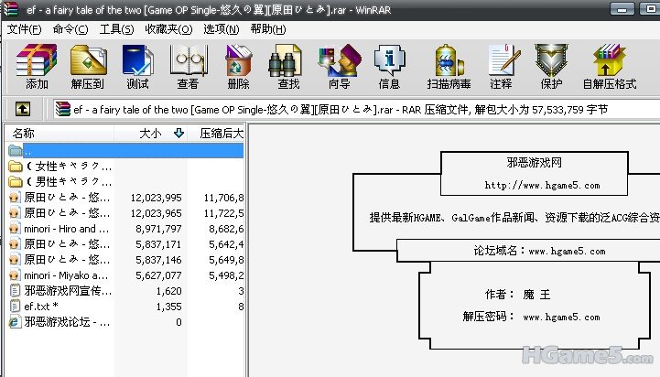Click the 添加 (Add) toolbar icon
The width and height of the screenshot is (660, 377).
[37, 67]
